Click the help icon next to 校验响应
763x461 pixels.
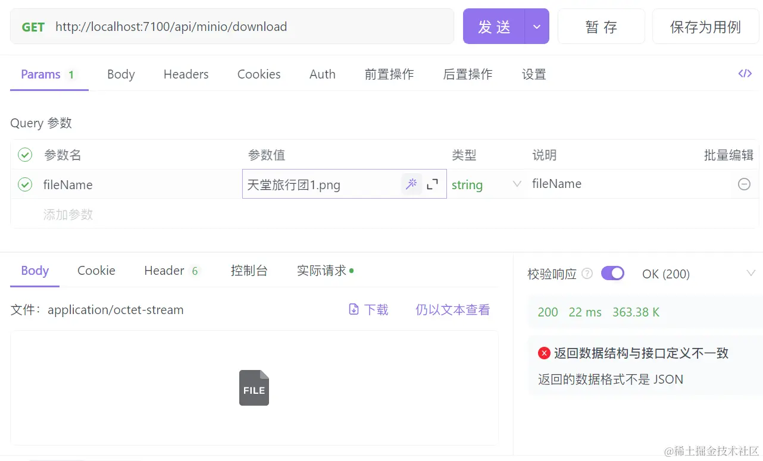tap(587, 274)
